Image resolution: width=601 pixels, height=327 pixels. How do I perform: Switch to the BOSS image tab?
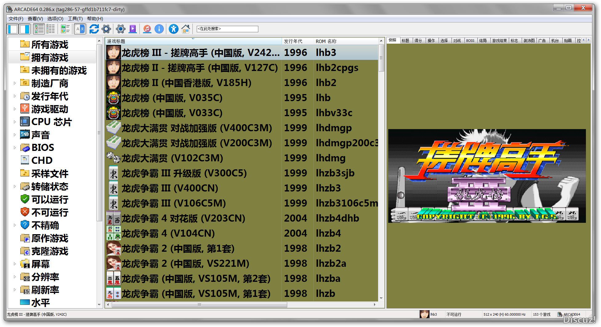(470, 41)
